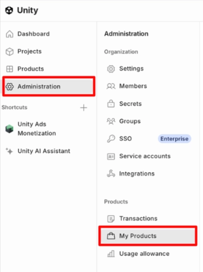Add a shortcut with the plus icon

(83, 107)
